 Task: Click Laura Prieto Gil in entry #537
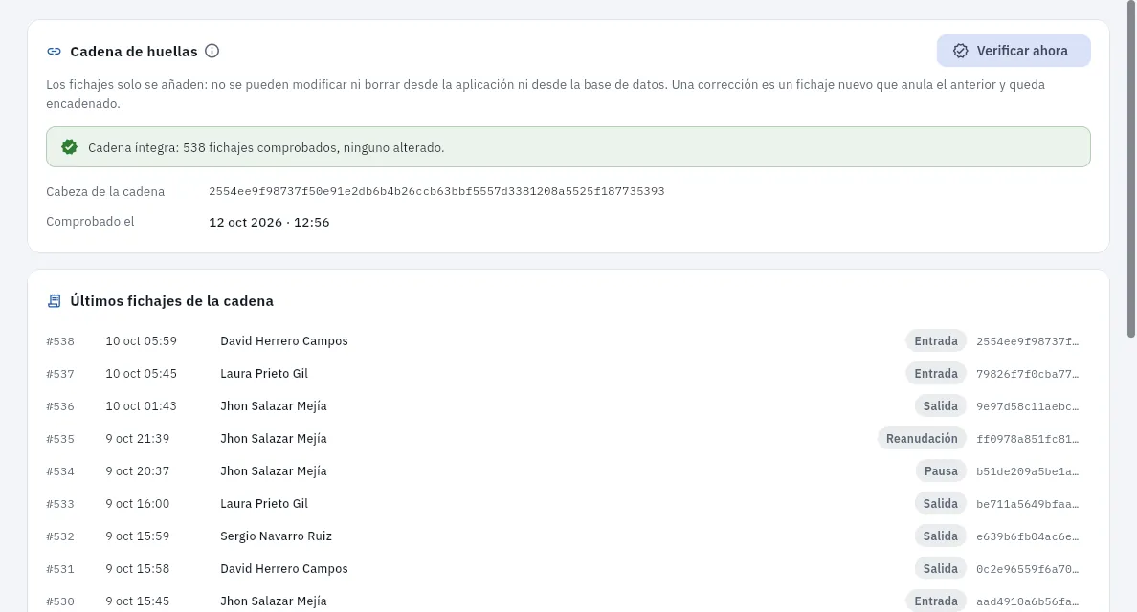point(264,374)
